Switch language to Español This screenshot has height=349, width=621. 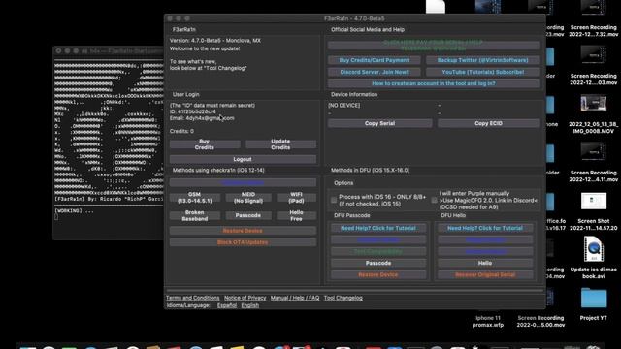click(227, 305)
